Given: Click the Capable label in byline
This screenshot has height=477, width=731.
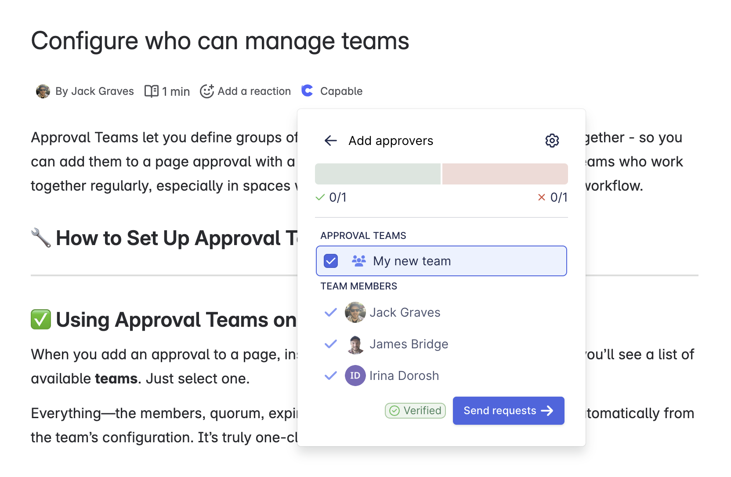Looking at the screenshot, I should pos(341,91).
